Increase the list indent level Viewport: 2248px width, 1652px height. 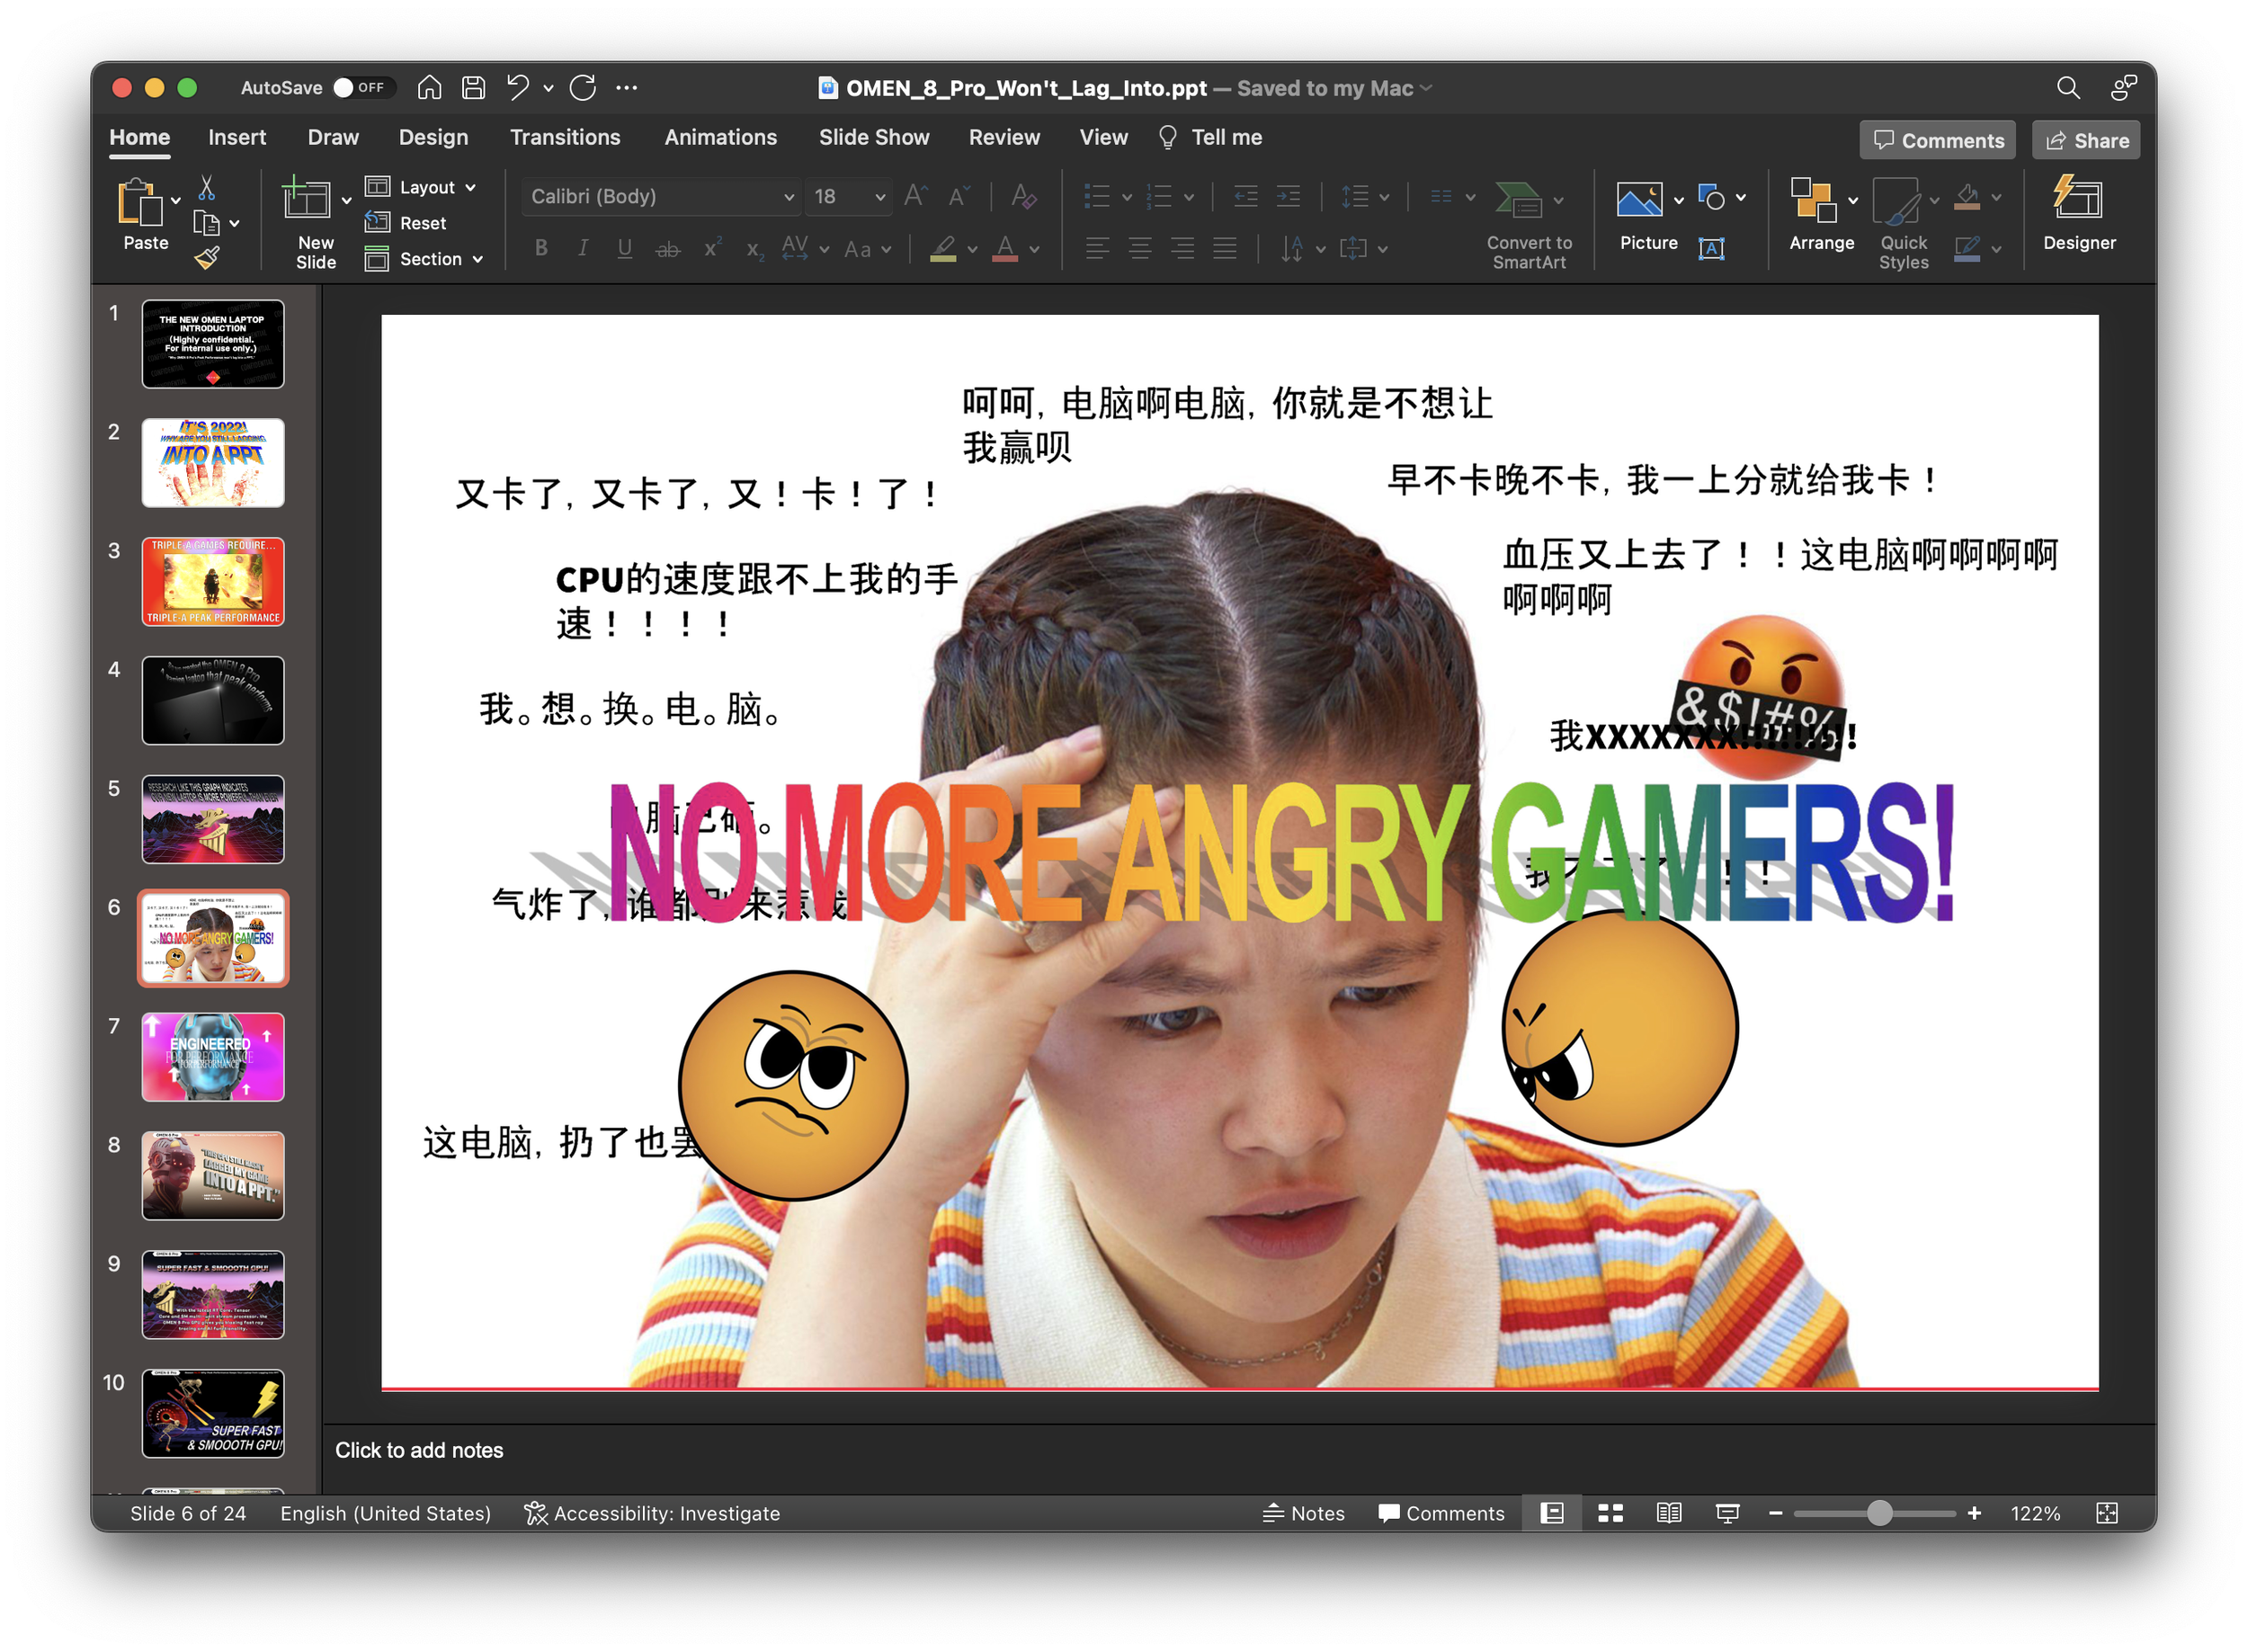[x=1289, y=197]
